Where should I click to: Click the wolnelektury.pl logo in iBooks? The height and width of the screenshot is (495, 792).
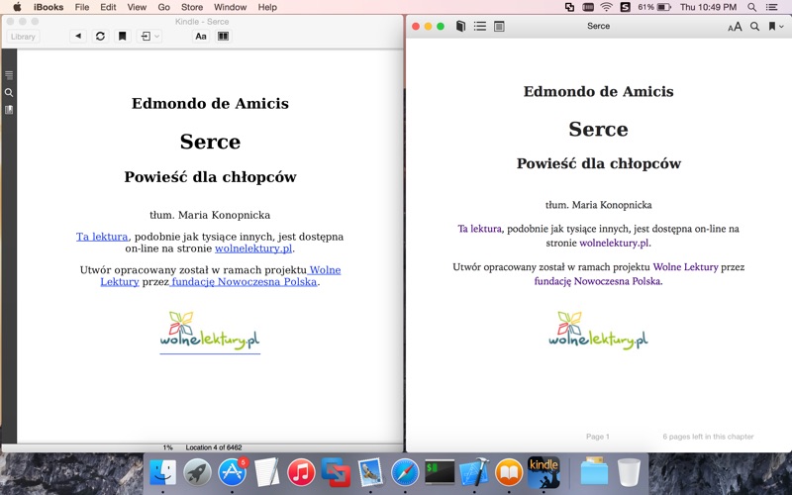(x=598, y=330)
